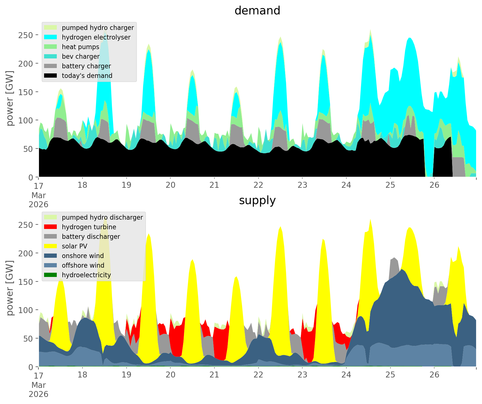This screenshot has width=482, height=404.
Task: Select the 'battery charger' legend label
Action: [x=86, y=66]
